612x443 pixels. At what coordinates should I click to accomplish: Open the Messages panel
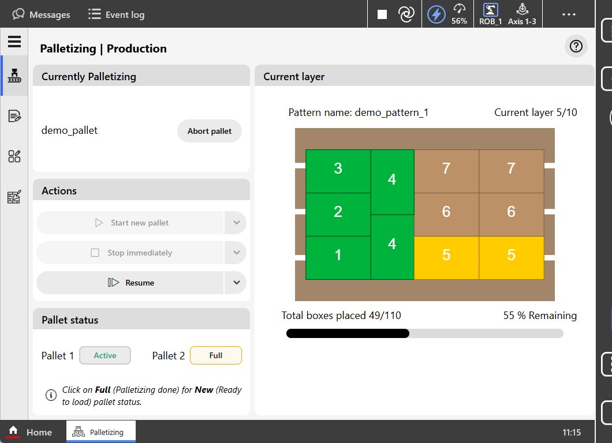point(41,14)
